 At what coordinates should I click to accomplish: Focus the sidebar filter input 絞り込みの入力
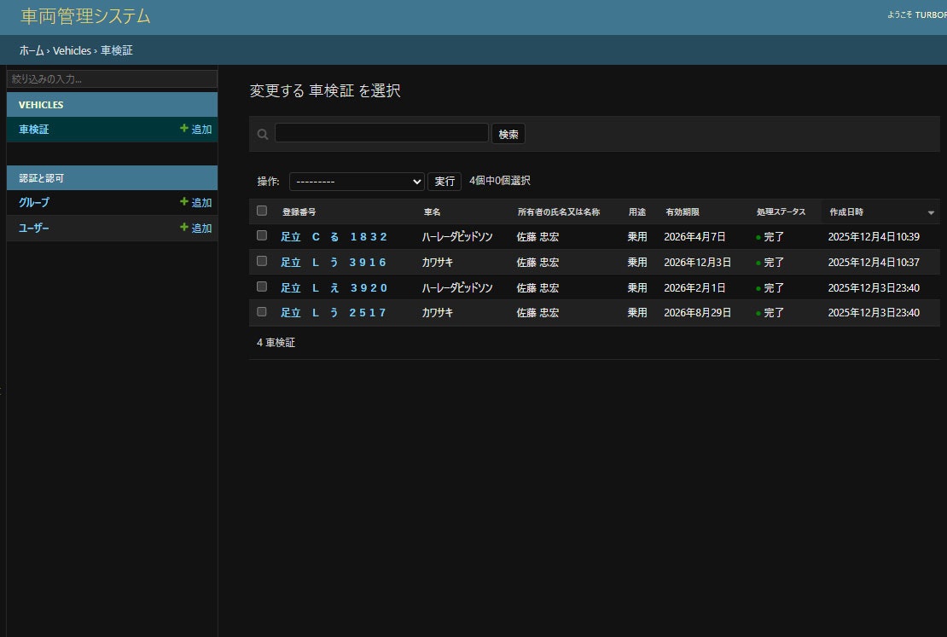[113, 79]
